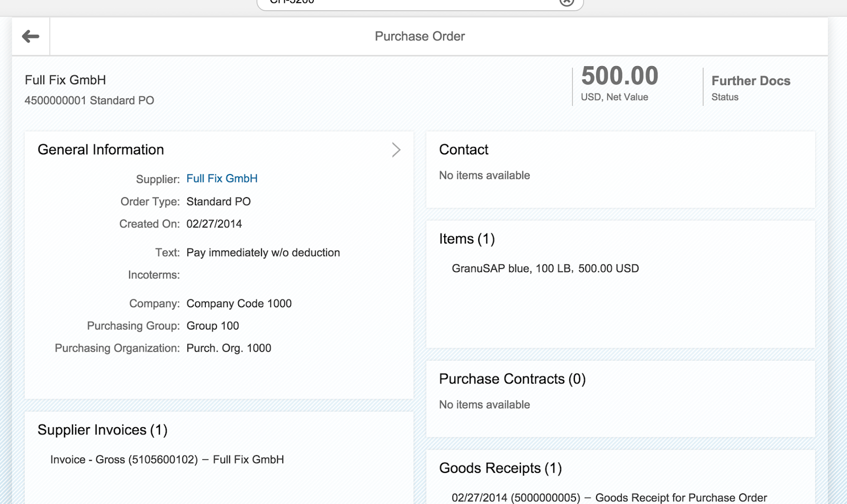Click the Goods Receipts (1) header
Image resolution: width=847 pixels, height=504 pixels.
[x=500, y=468]
